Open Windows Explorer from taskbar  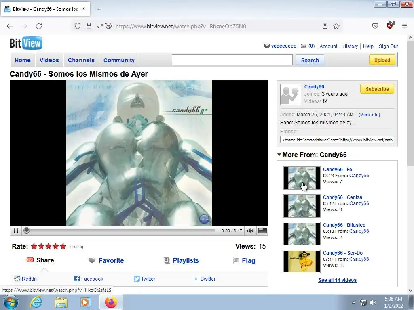click(x=61, y=302)
